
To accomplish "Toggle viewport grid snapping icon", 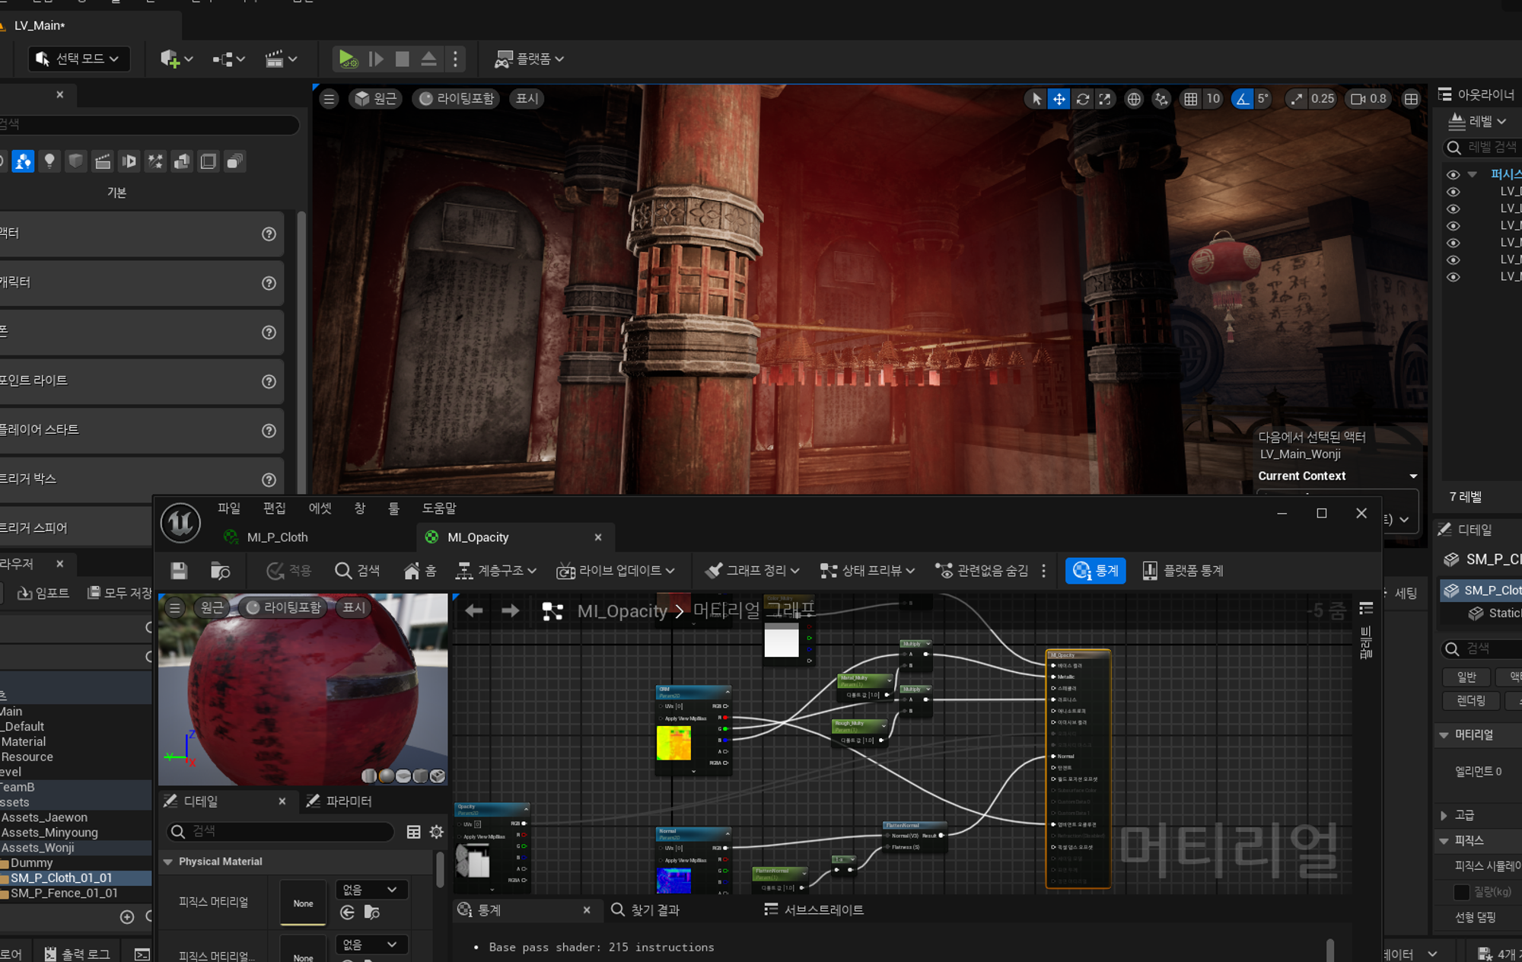I will (x=1191, y=99).
